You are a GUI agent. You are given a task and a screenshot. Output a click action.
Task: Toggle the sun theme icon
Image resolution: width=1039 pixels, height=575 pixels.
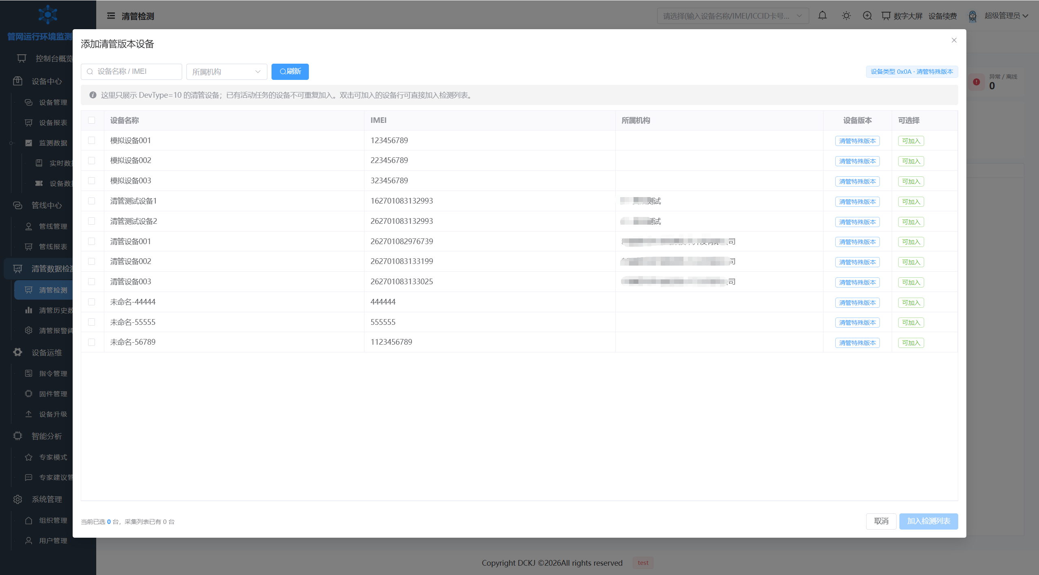point(846,16)
